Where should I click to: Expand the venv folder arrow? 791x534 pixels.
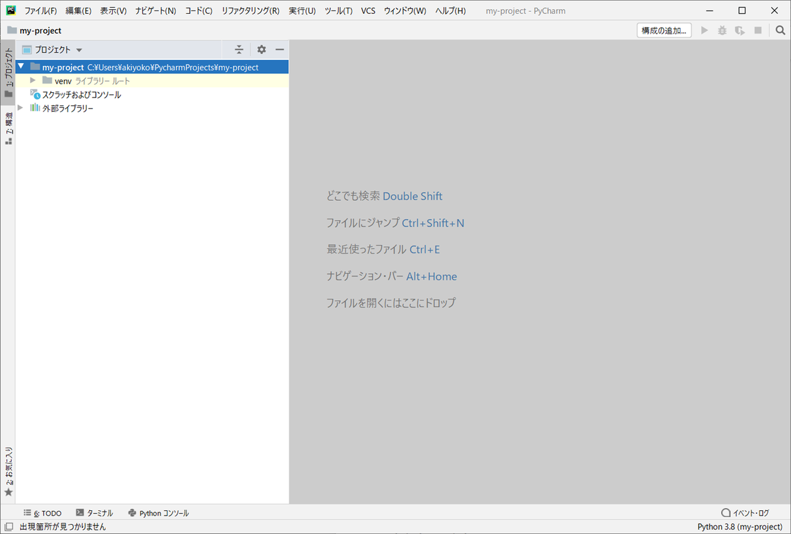tap(33, 80)
